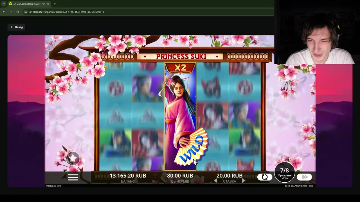The image size is (360, 202).
Task: Click the 7/8 free spins counter
Action: (285, 173)
